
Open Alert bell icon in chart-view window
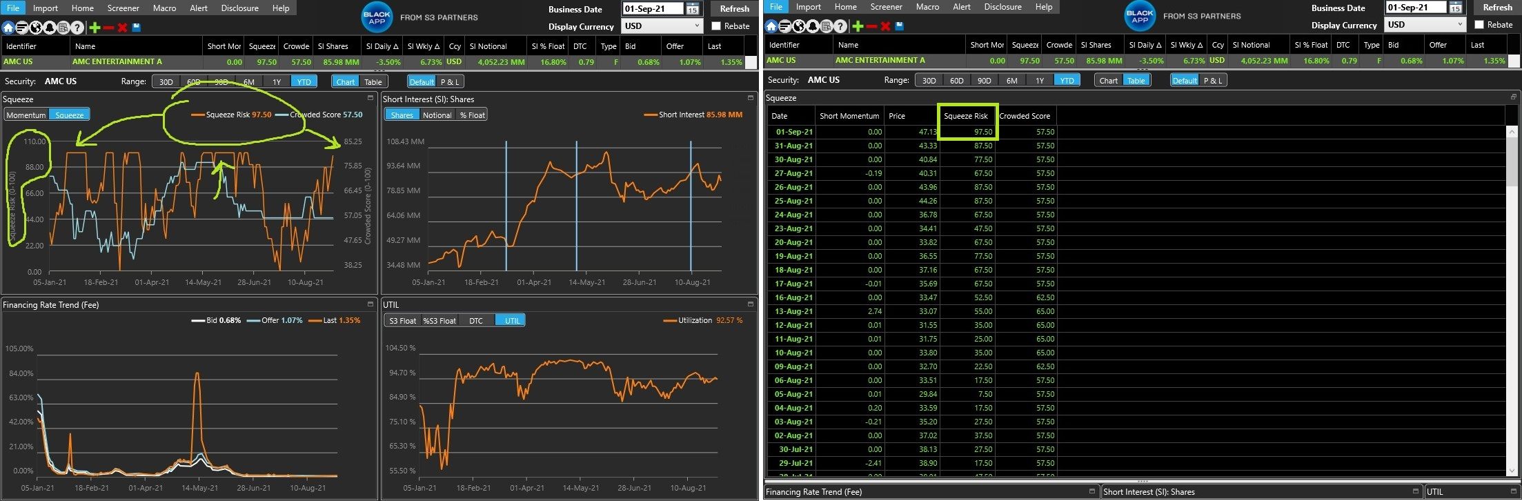pyautogui.click(x=49, y=28)
